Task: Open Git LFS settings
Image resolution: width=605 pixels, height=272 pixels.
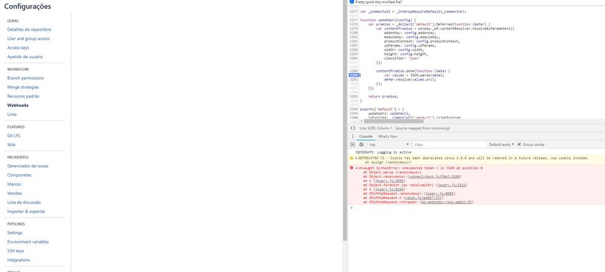Action: click(14, 135)
